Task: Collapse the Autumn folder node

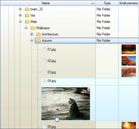Action: point(32,41)
